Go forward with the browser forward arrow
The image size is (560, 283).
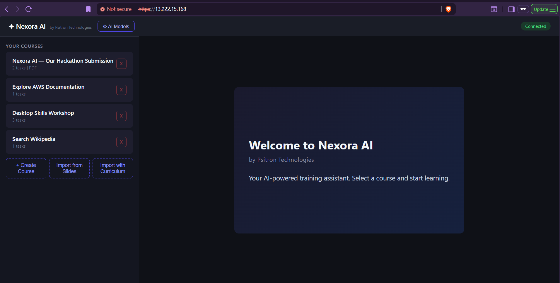[x=18, y=9]
